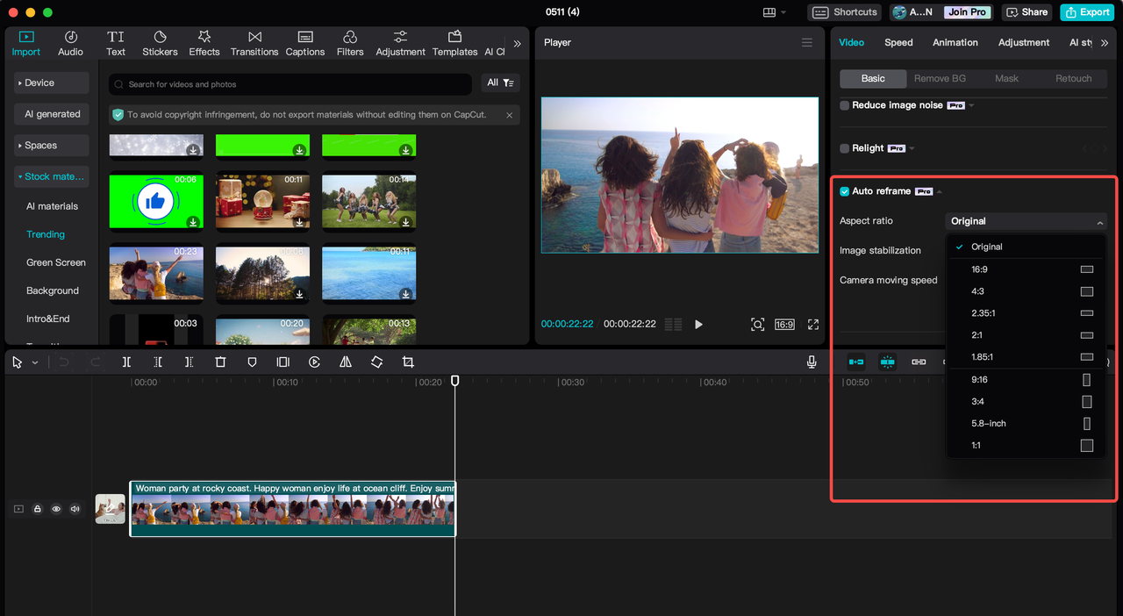Open the player 16:9 ratio button
The width and height of the screenshot is (1123, 616).
[784, 325]
